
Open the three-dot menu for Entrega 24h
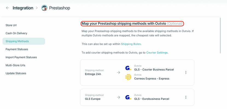click(186, 72)
